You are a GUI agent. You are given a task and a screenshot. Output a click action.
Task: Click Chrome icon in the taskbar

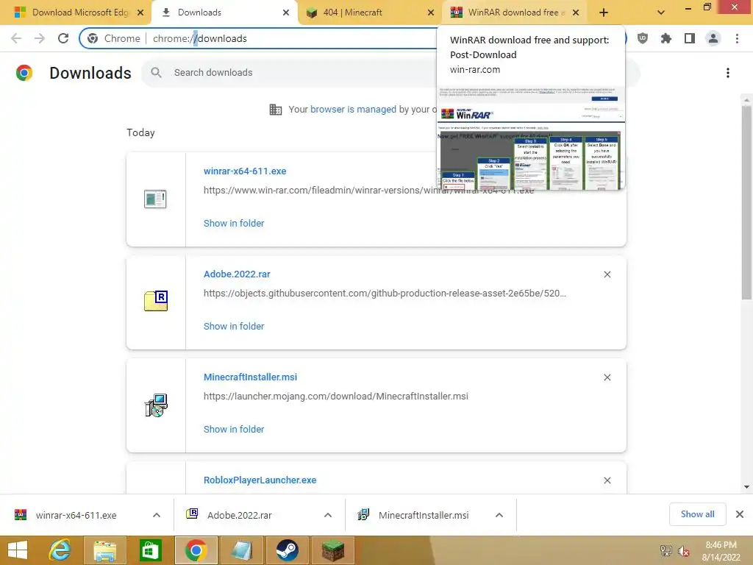click(196, 550)
